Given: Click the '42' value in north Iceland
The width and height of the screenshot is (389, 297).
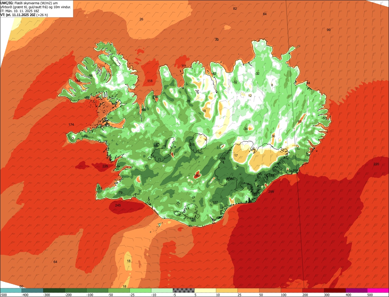Looking at the screenshot, I should 214,73.
